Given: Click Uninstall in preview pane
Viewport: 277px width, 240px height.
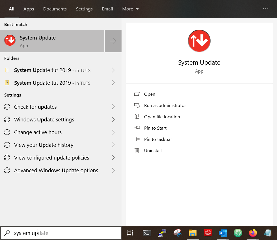Looking at the screenshot, I should click(153, 151).
